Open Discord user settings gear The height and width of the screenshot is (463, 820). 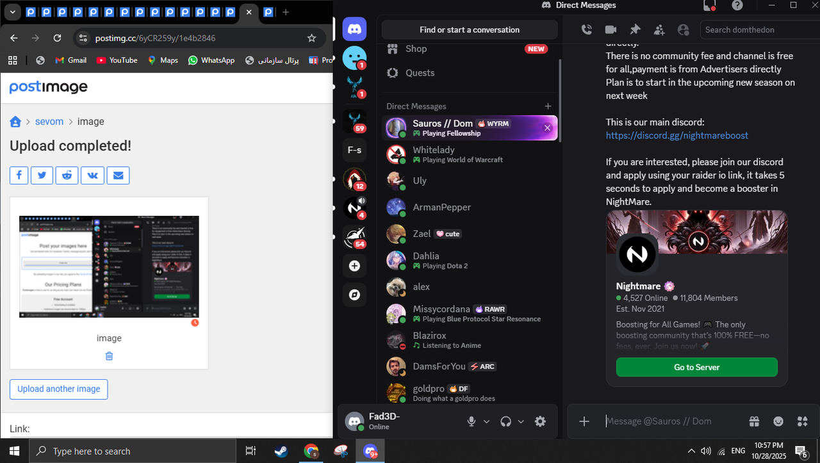(x=540, y=421)
